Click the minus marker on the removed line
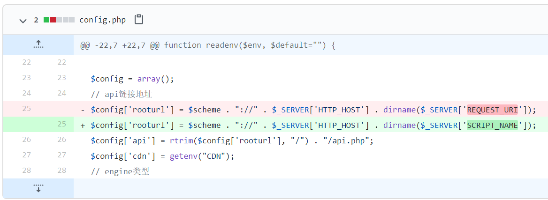Screen dimensions: 548x200 [x=83, y=110]
